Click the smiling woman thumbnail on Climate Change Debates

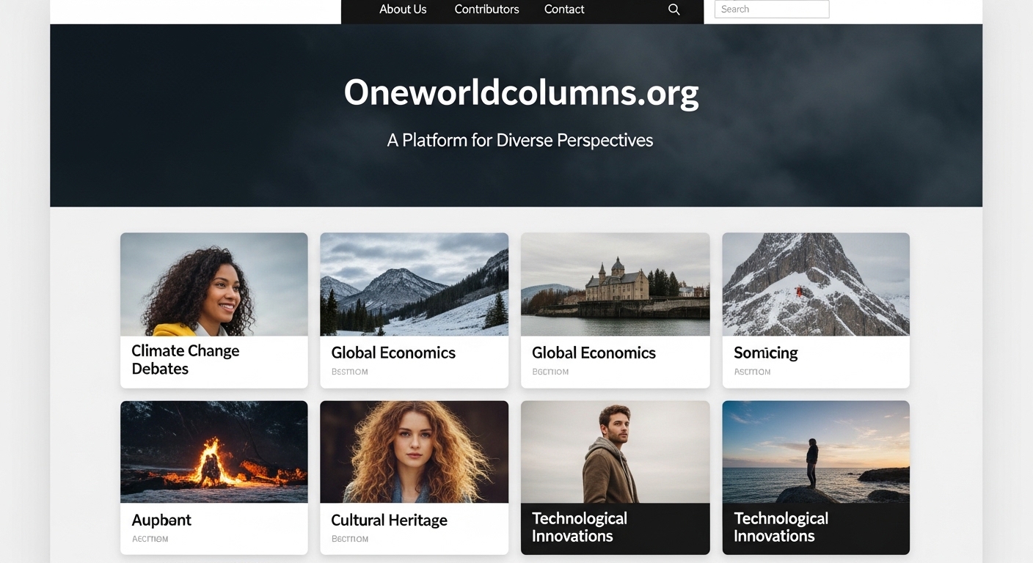coord(213,284)
